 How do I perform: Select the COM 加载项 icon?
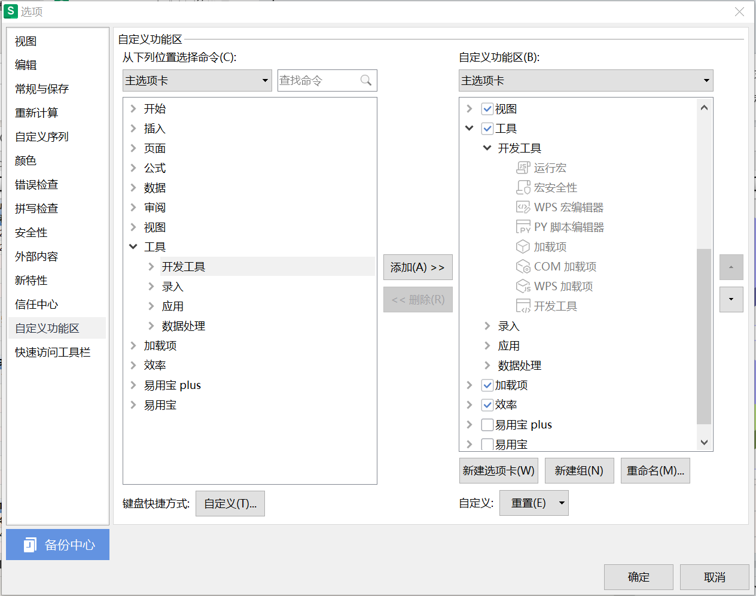point(522,266)
